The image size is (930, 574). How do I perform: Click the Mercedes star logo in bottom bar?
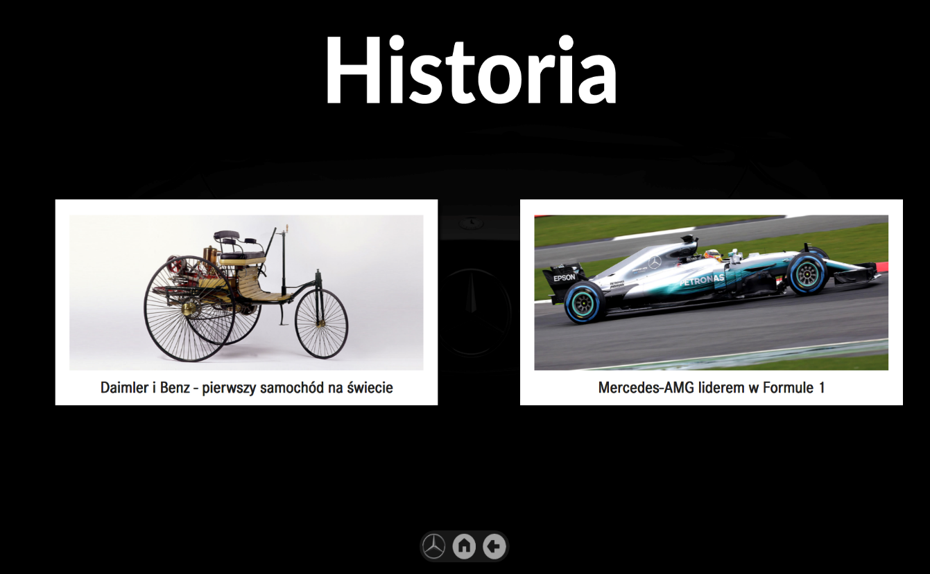click(434, 546)
